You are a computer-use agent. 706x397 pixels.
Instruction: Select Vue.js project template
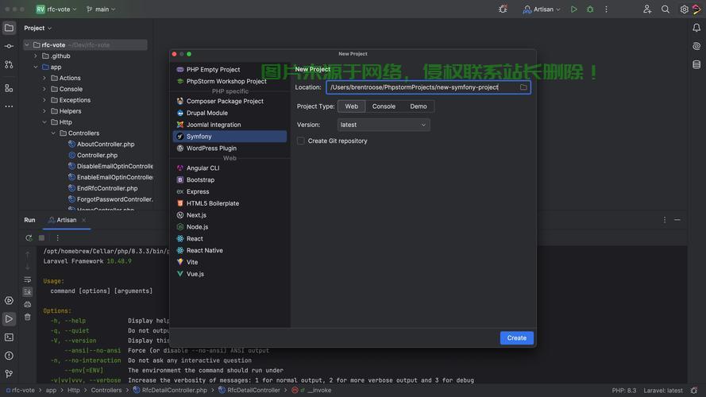195,274
